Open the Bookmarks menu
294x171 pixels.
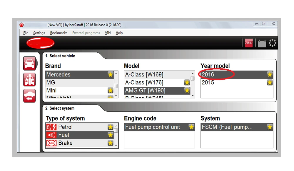pos(59,33)
